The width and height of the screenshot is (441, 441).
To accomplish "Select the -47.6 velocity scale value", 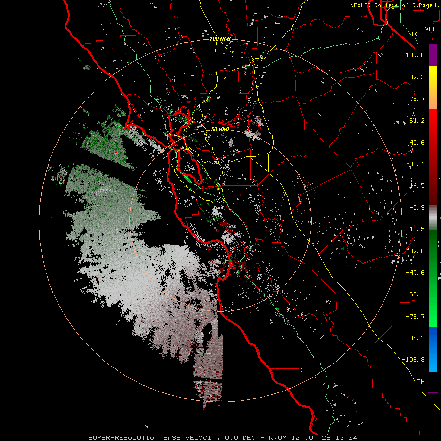I will 415,273.
